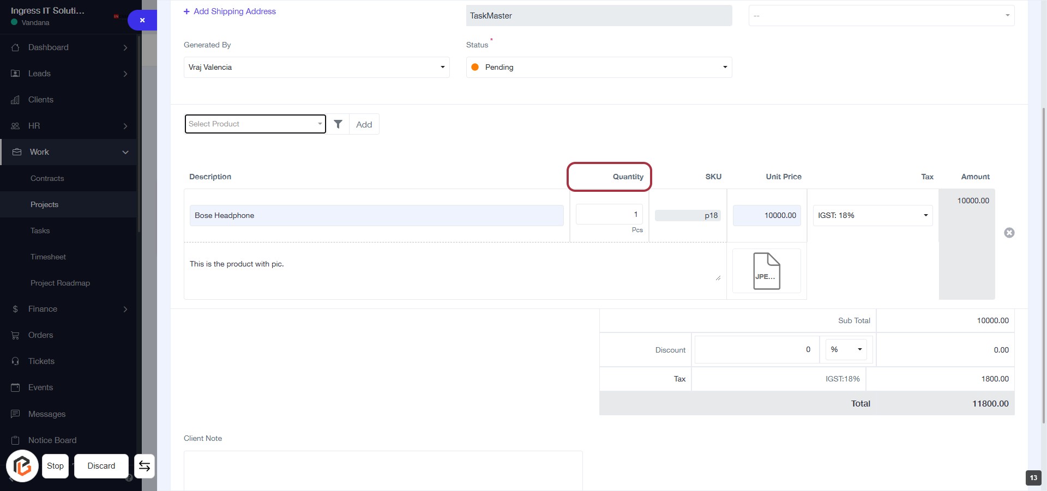Open the Pending status dropdown
The height and width of the screenshot is (491, 1047).
[x=599, y=68]
